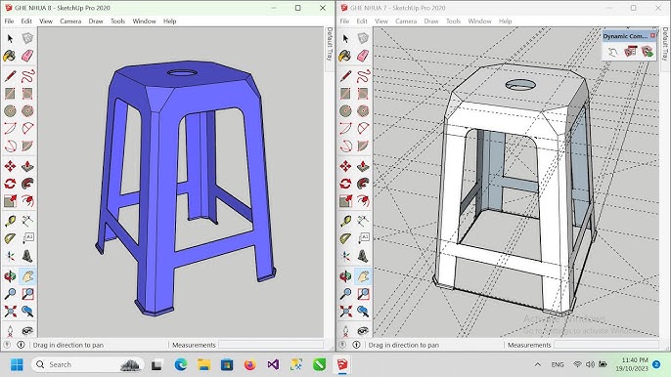Click the Pan hand tool in GHE NHUA 8 window
This screenshot has width=671, height=377.
coord(27,276)
